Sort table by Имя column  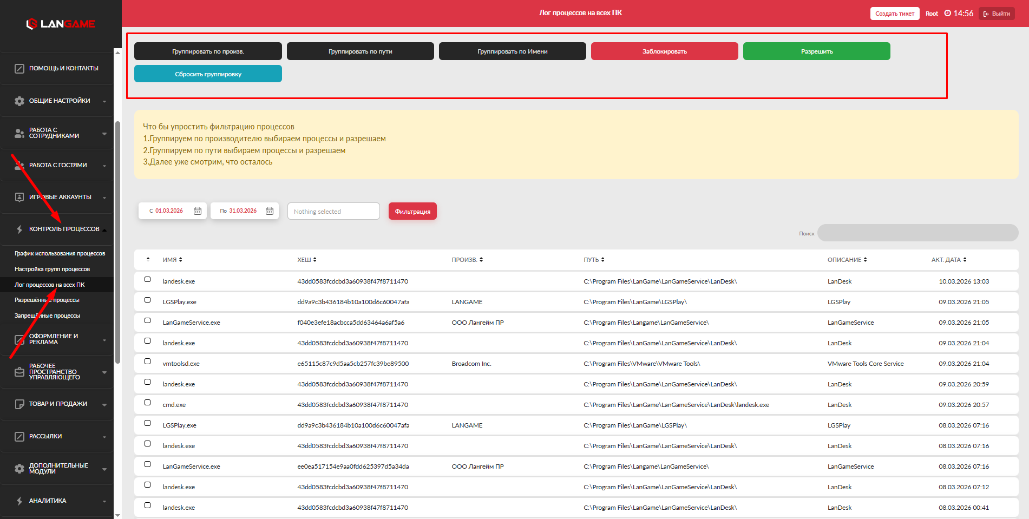point(172,260)
